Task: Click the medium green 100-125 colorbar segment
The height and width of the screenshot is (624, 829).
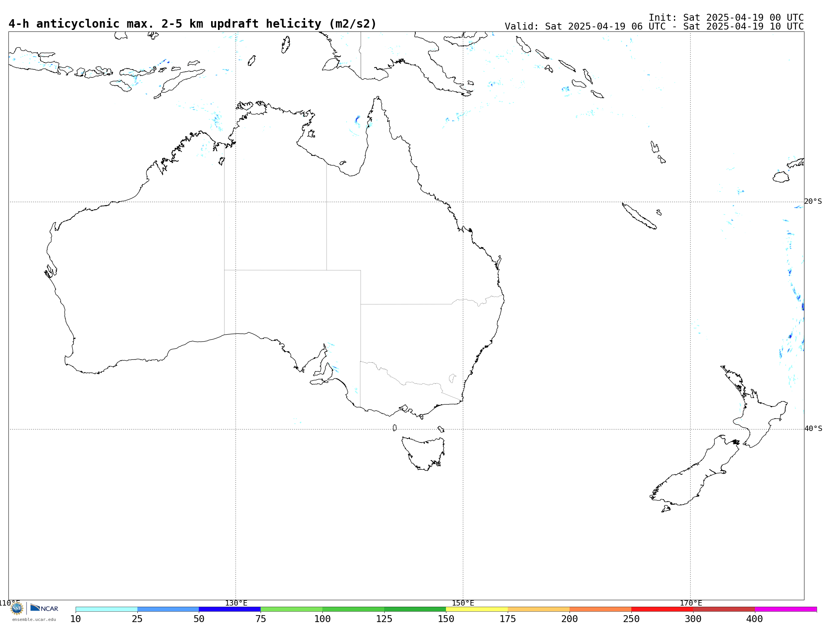Action: tap(353, 609)
